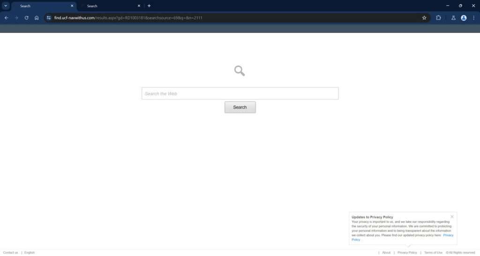Reload the current page
This screenshot has height=256, width=480.
tap(27, 18)
